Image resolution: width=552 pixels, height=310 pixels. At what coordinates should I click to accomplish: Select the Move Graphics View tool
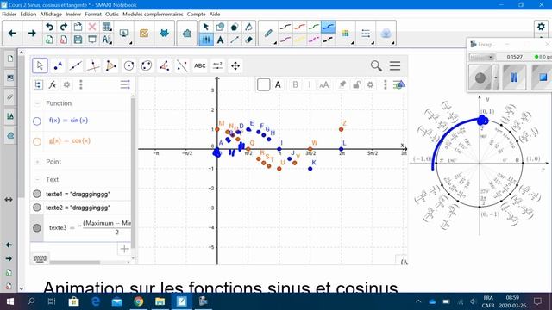(235, 65)
